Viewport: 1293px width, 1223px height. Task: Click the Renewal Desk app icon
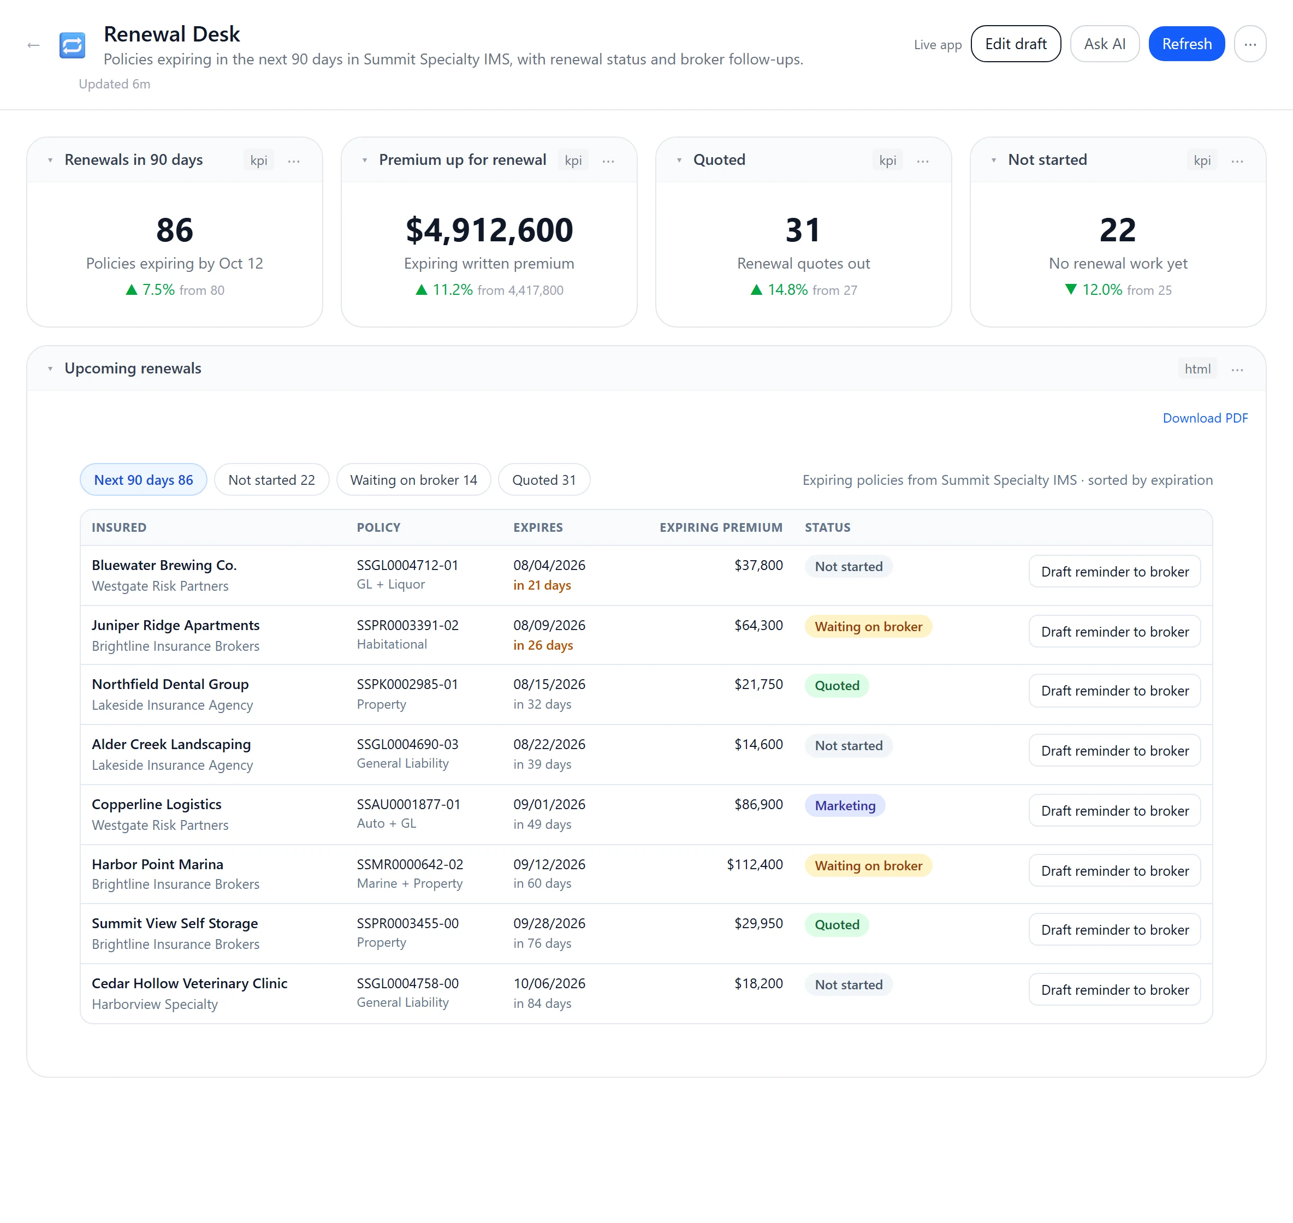point(73,45)
